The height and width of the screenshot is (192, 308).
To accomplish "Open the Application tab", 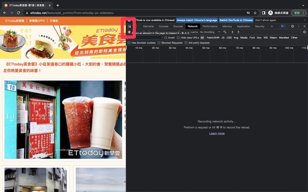I will point(243,26).
